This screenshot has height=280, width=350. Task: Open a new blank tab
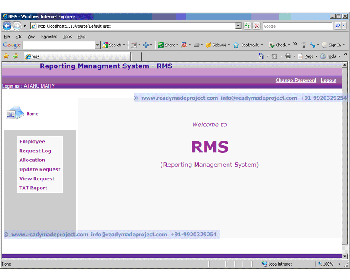point(136,57)
